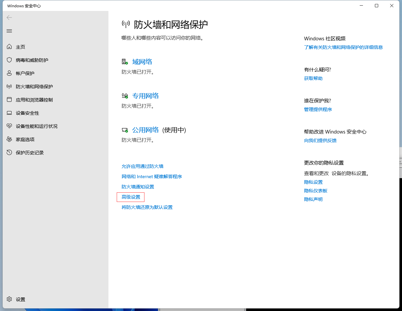This screenshot has height=311, width=402.
Task: Click the 主页 home icon in sidebar
Action: click(x=9, y=47)
